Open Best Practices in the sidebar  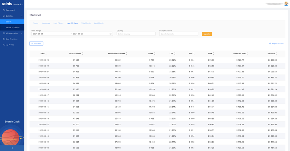[12, 39]
